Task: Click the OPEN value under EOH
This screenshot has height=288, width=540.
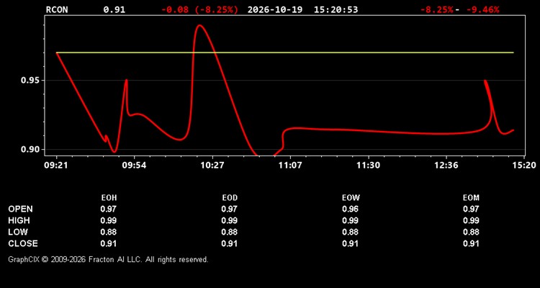Action: (109, 209)
